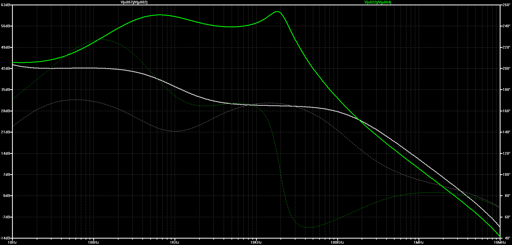Image resolution: width=512 pixels, height=245 pixels.
Task: Click the 100KHz frequency axis label
Action: (x=337, y=242)
